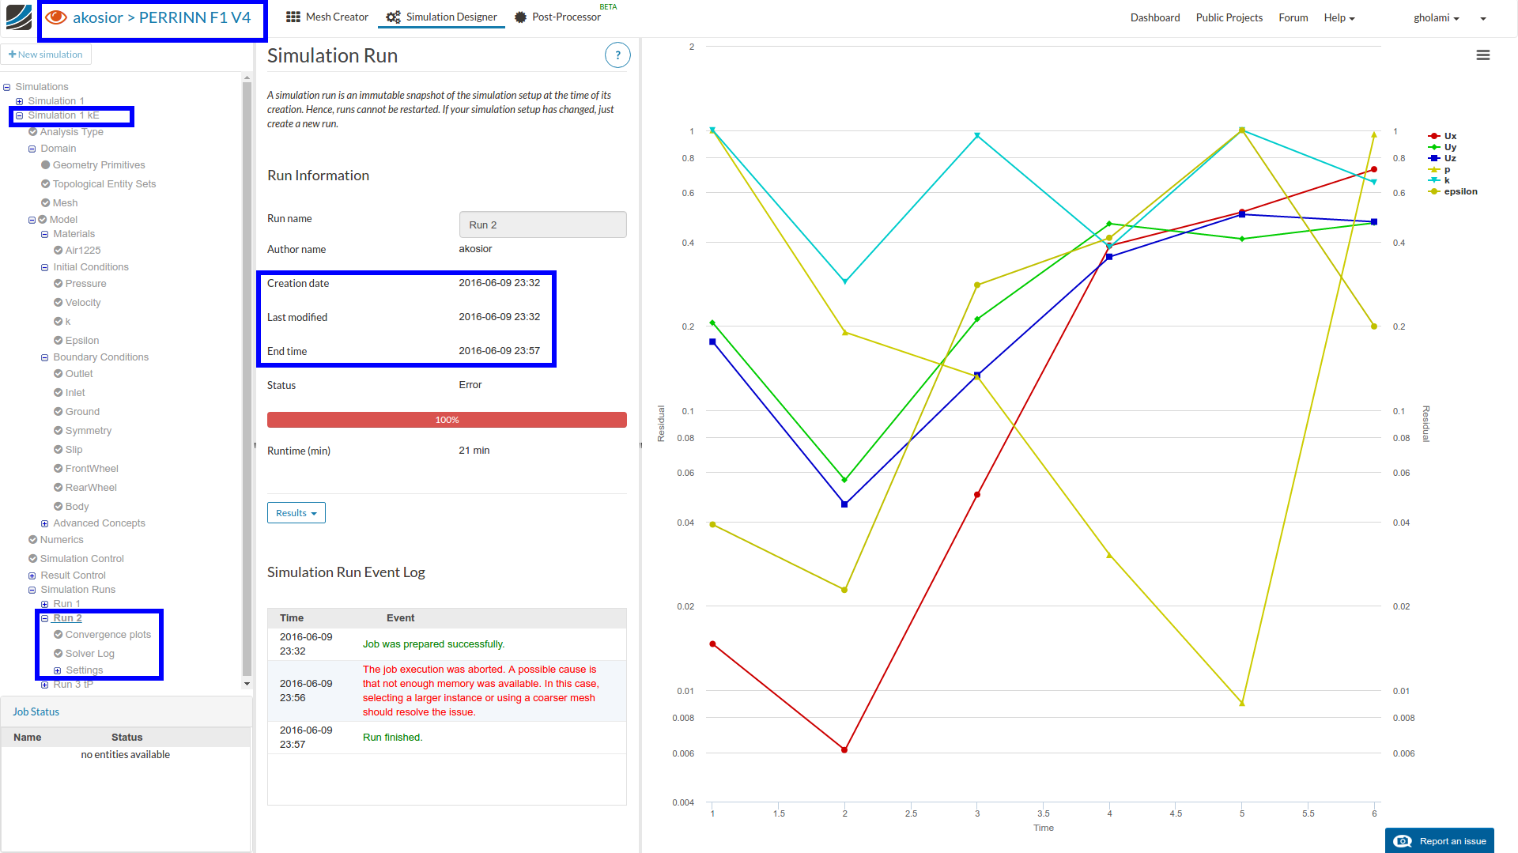
Task: Click the Report an issue eye icon
Action: pyautogui.click(x=1403, y=841)
